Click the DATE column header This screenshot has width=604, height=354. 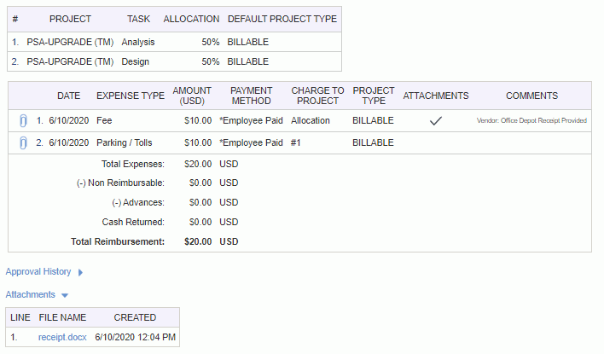coord(68,96)
